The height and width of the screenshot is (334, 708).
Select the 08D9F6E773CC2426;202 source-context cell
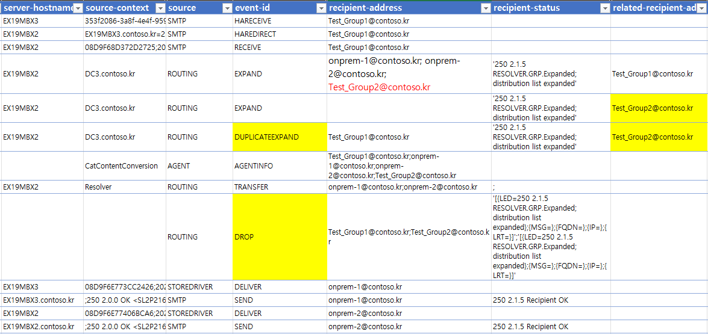(x=125, y=287)
